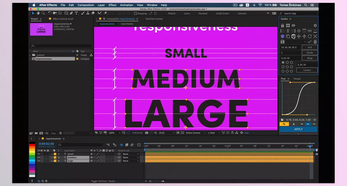The height and width of the screenshot is (186, 347).
Task: Select the Hand tool
Action: (x=38, y=13)
